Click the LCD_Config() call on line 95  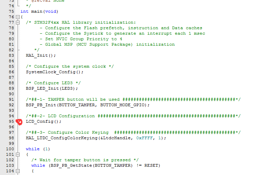coord(43,122)
